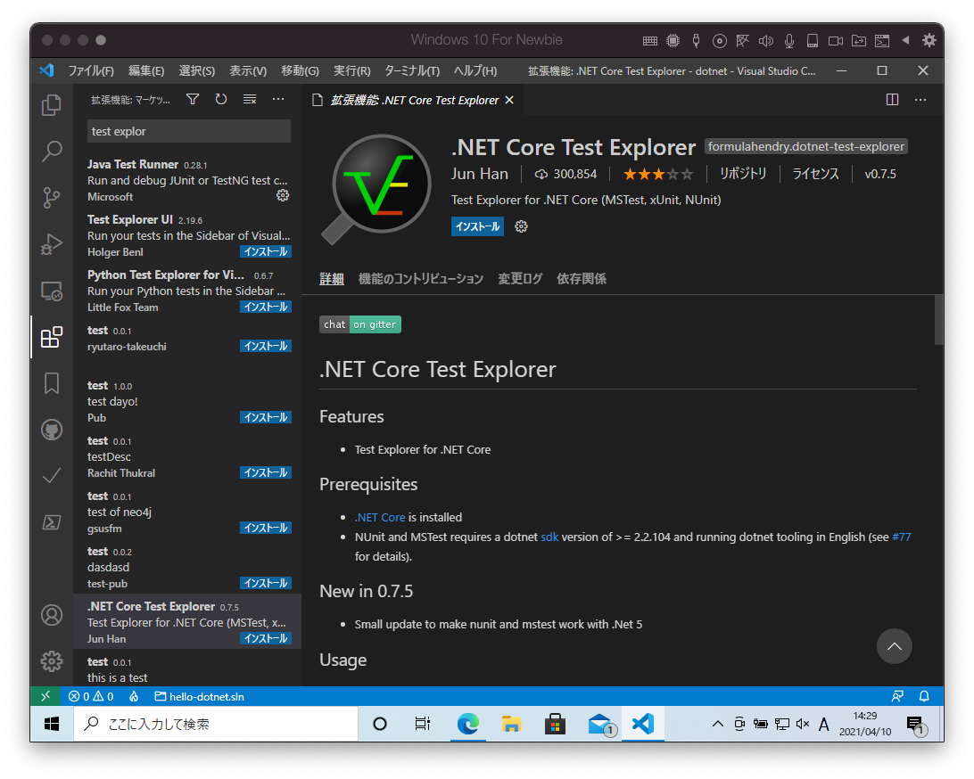Clear extensions search results icon

(x=250, y=99)
